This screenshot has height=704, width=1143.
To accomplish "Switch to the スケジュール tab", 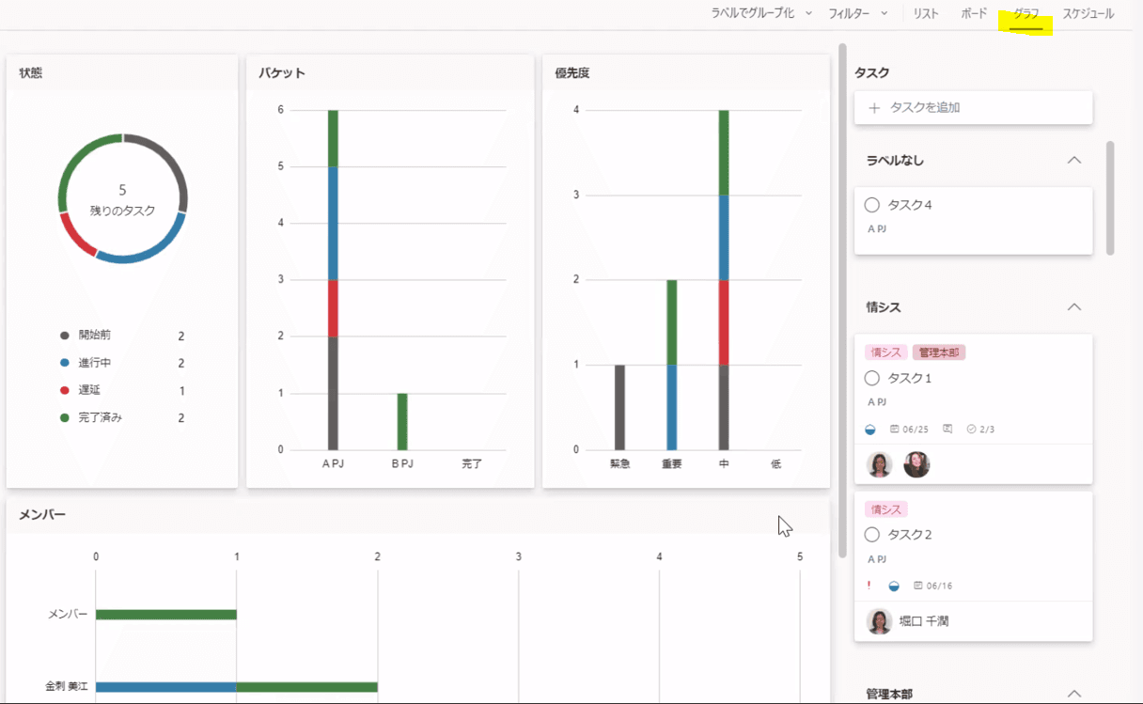I will [x=1088, y=14].
